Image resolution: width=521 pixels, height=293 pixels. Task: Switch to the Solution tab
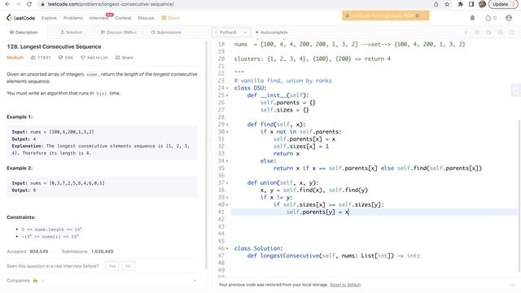click(x=71, y=33)
